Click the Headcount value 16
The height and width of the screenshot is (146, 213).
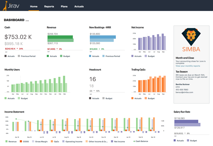click(93, 79)
